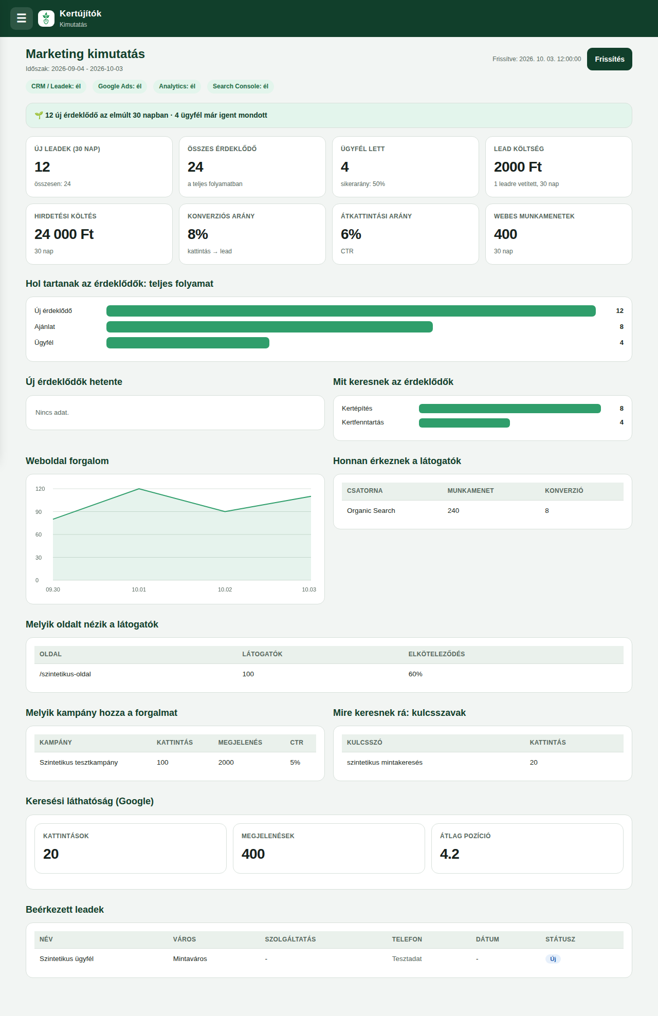Click the Weboldal forgalom line chart

pos(175,539)
